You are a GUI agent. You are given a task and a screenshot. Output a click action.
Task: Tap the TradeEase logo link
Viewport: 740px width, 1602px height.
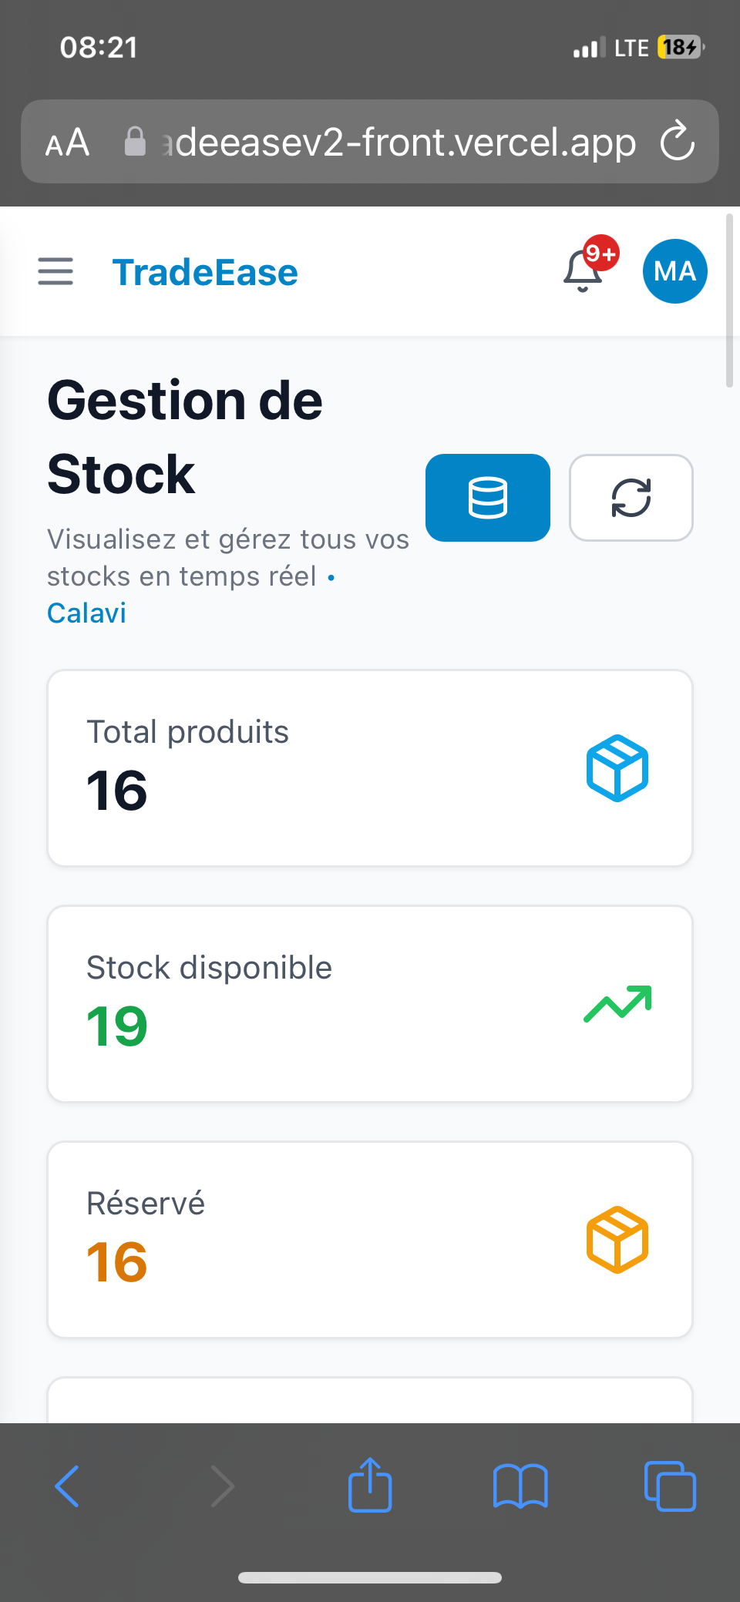(x=205, y=272)
